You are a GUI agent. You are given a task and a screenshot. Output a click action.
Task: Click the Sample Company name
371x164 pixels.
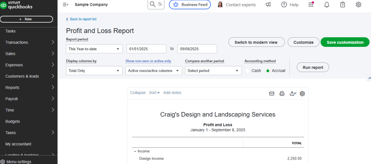pyautogui.click(x=91, y=4)
